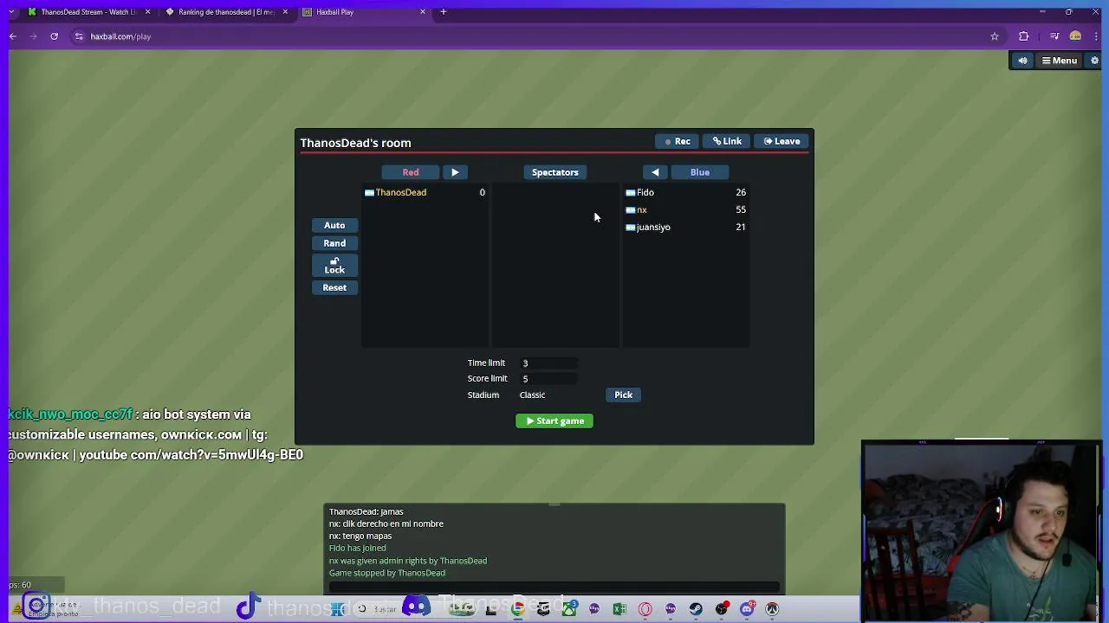Open the tab search dropdown arrow

pyautogui.click(x=12, y=12)
